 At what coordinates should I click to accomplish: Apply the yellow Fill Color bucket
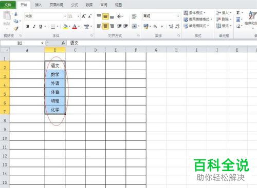pyautogui.click(x=65, y=27)
